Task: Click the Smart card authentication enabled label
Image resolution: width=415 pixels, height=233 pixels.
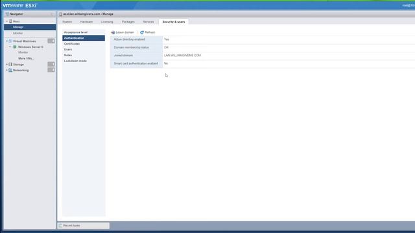Action: click(136, 63)
